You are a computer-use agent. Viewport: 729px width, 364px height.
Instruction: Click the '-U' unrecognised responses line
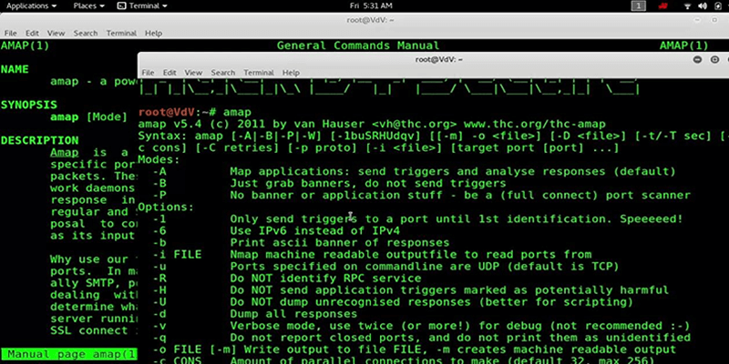click(x=394, y=302)
